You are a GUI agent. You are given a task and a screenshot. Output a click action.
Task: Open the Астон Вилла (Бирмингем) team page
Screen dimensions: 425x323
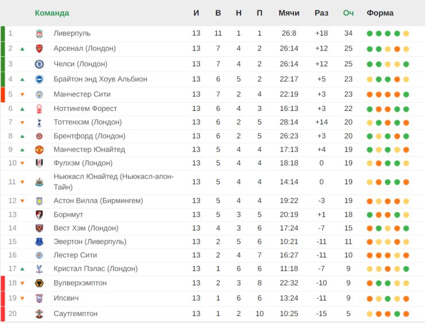(98, 201)
